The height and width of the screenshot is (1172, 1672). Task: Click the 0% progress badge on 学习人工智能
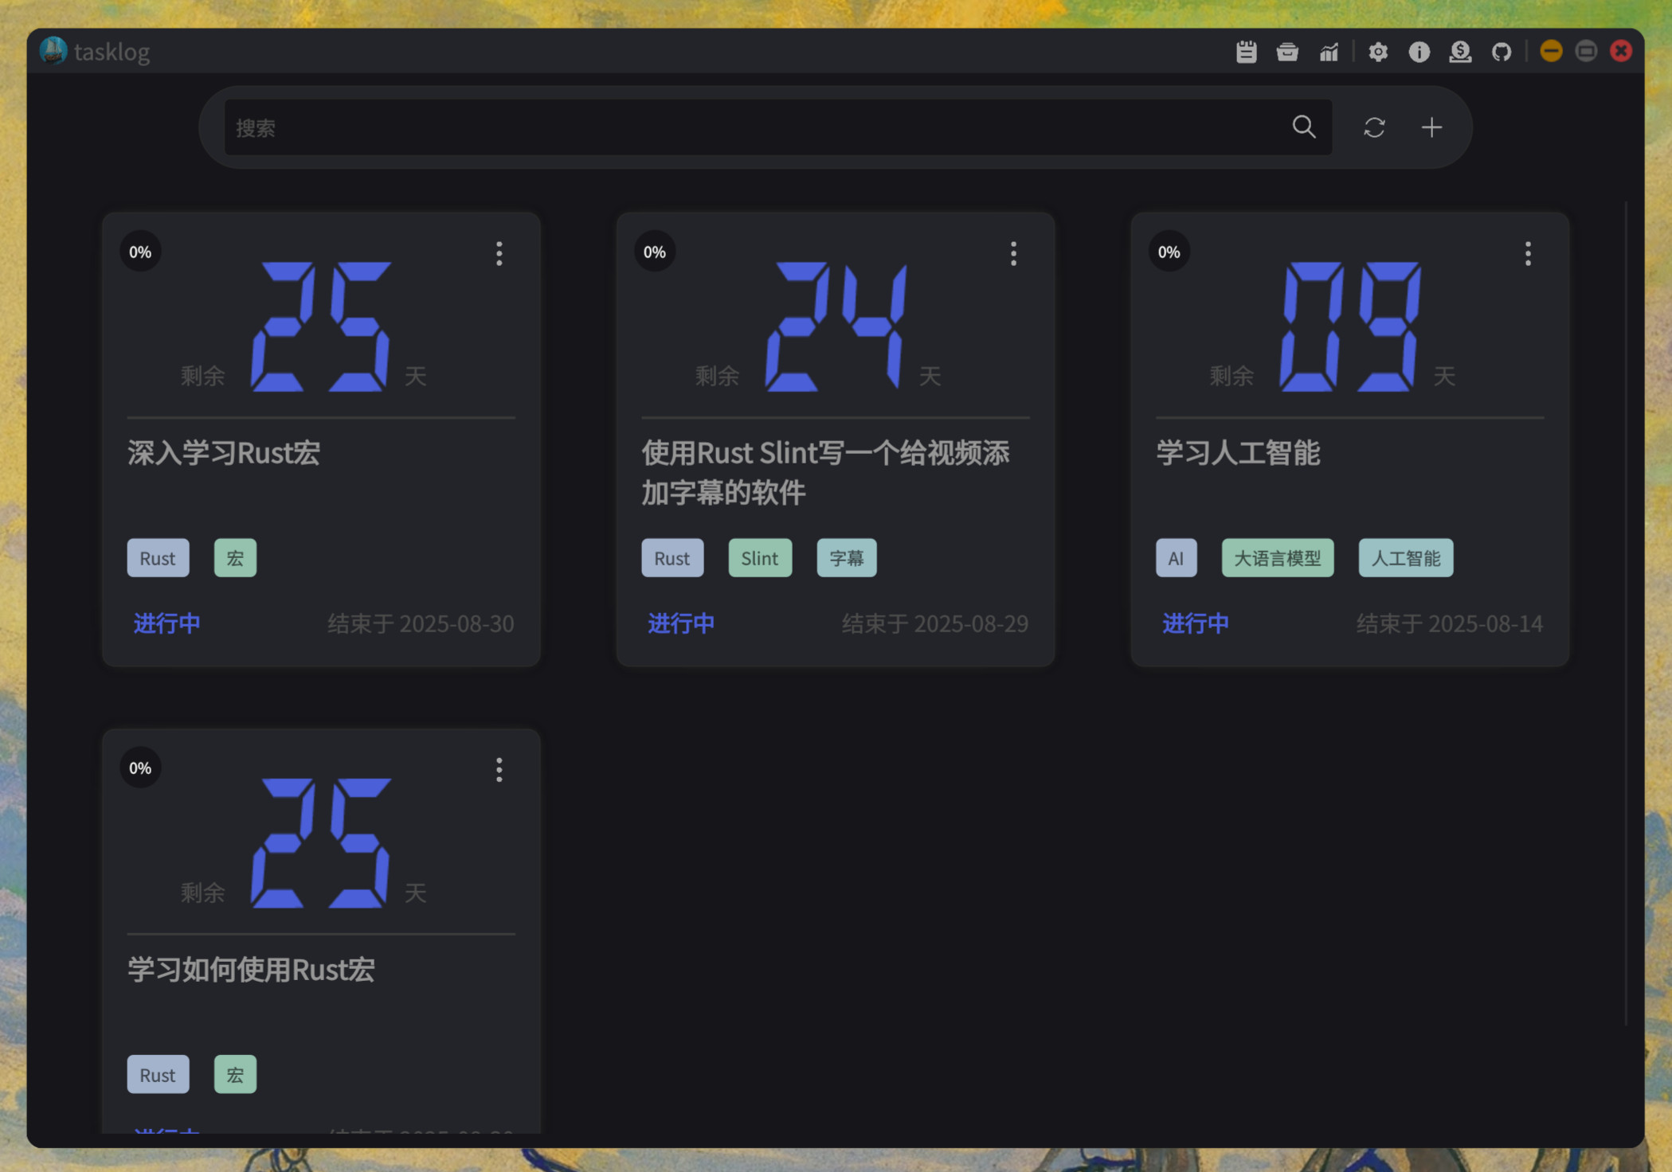click(1169, 252)
